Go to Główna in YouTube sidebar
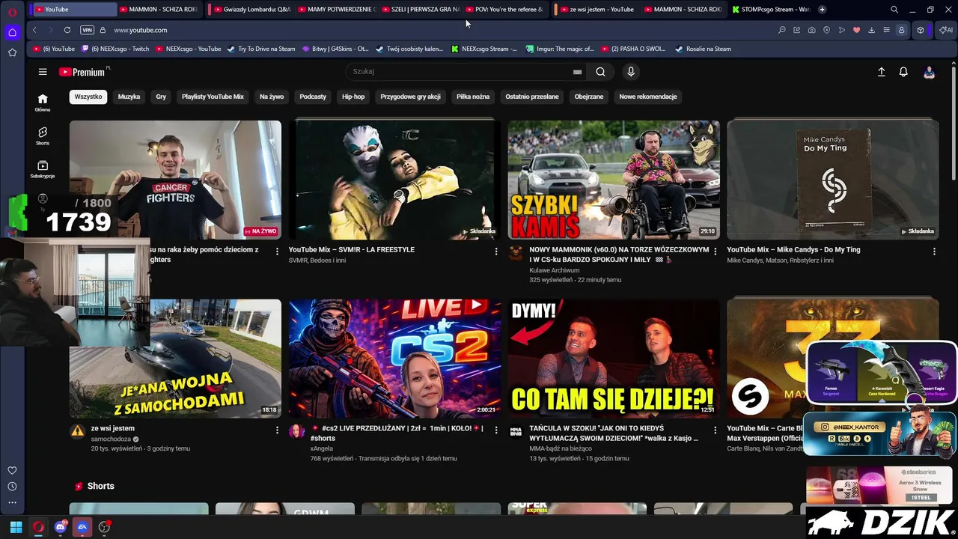 43,103
